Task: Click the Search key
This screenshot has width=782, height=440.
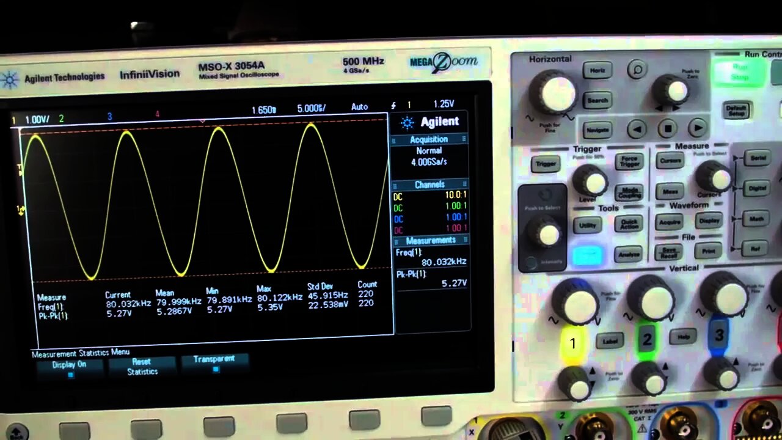Action: 597,100
